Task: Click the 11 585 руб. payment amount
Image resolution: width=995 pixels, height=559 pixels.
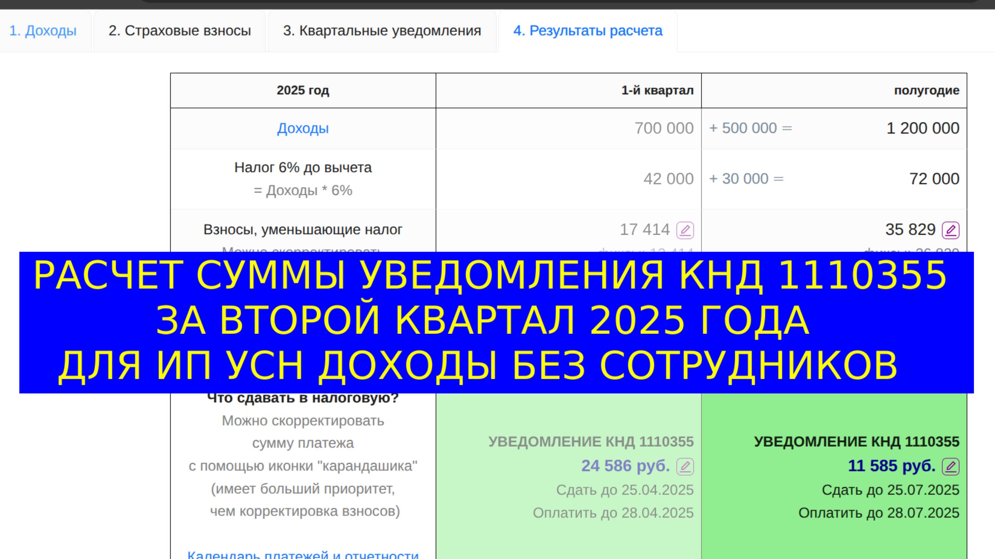Action: pyautogui.click(x=891, y=466)
